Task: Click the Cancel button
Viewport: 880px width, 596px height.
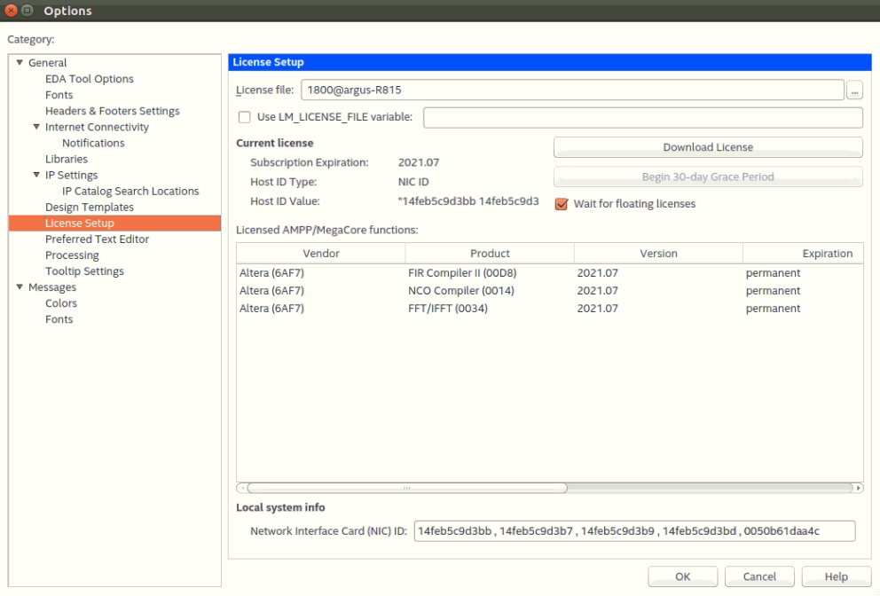Action: coord(759,576)
